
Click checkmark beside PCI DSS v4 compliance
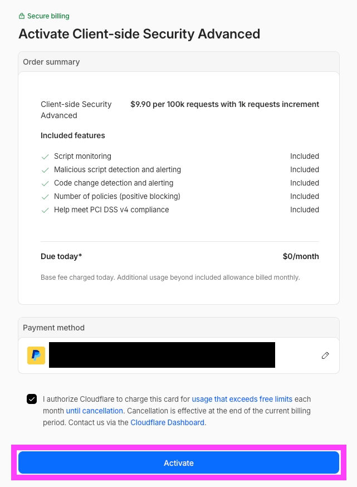click(x=45, y=210)
